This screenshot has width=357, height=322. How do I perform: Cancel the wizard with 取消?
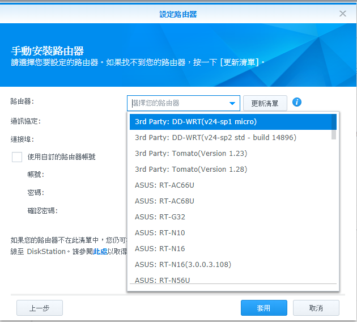pyautogui.click(x=316, y=308)
